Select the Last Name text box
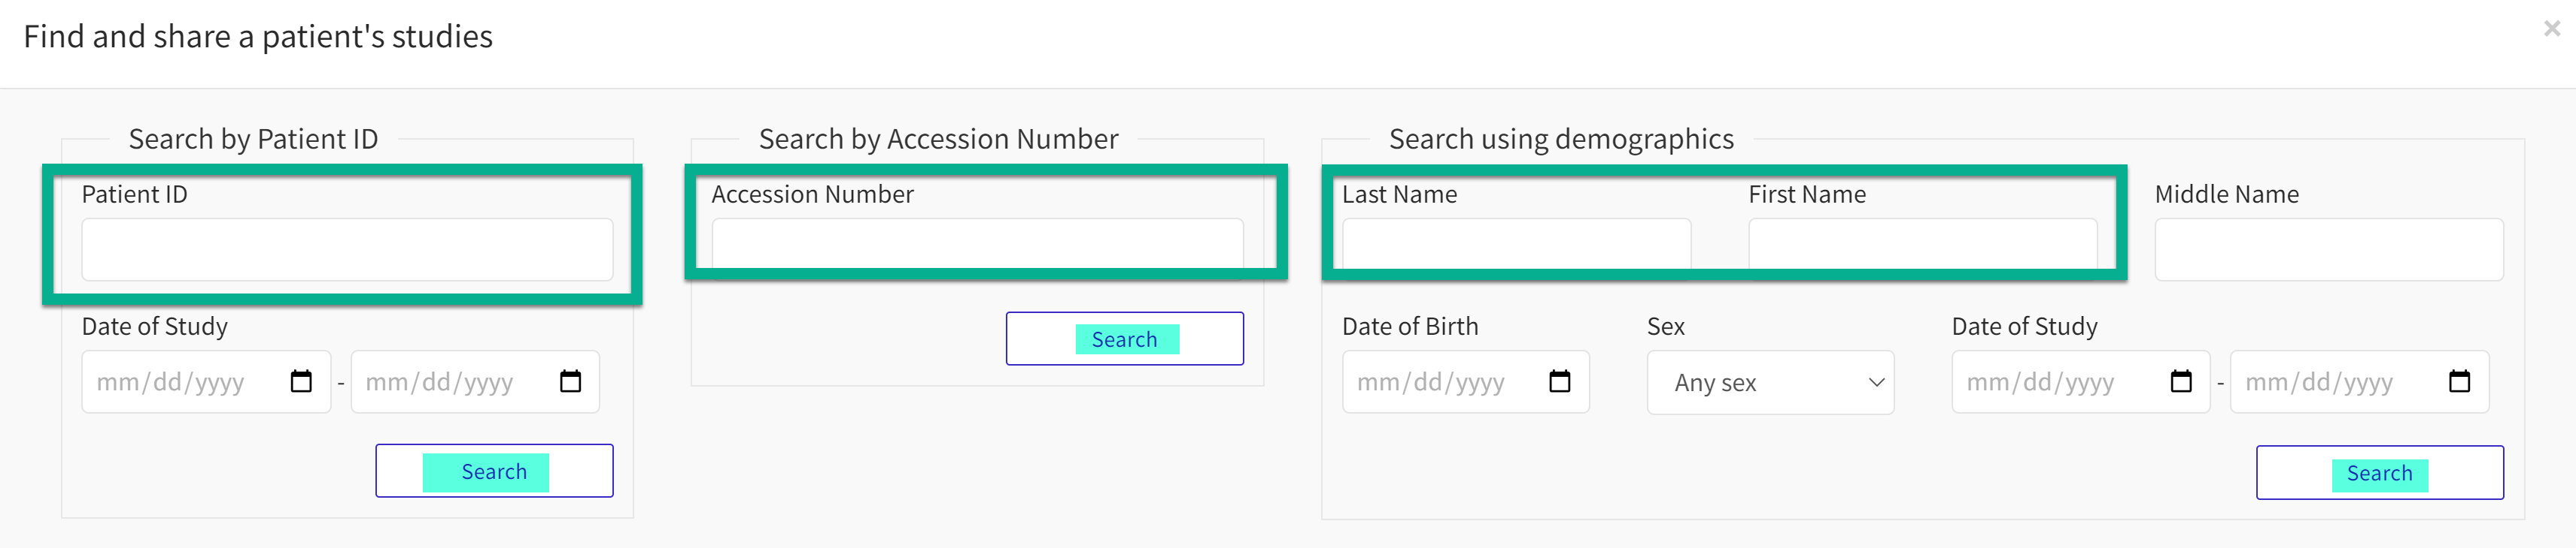Screen dimensions: 2576x548 [1516, 243]
